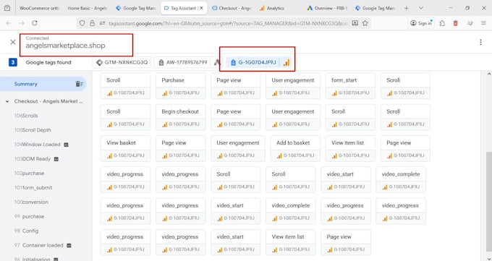
Task: Reload the page with refresh icon
Action: pos(35,23)
